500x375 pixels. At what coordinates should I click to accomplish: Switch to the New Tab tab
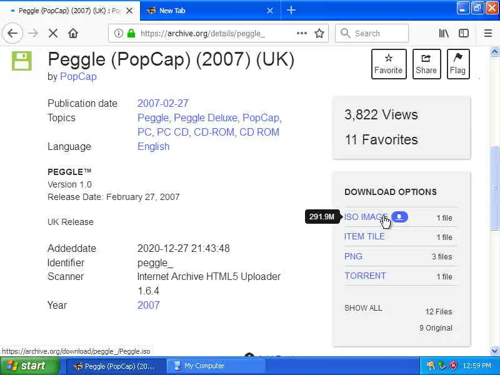click(211, 11)
